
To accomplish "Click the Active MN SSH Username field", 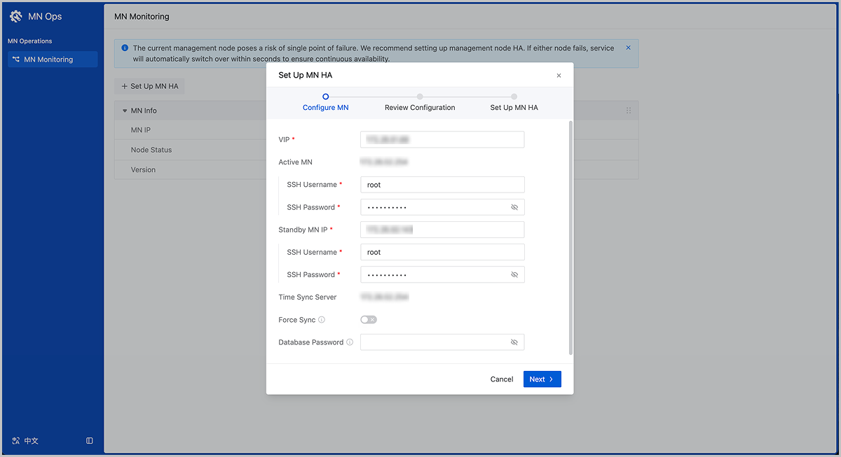I will point(442,185).
